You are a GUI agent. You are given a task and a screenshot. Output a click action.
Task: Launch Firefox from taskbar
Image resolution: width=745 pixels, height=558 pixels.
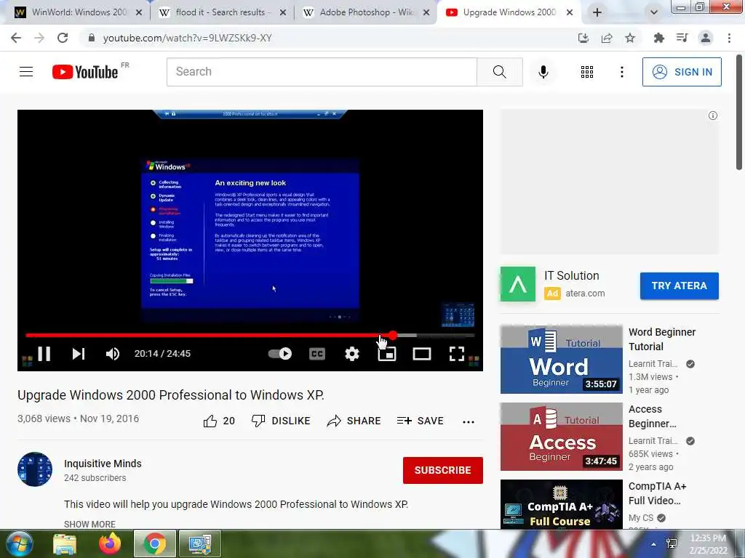pyautogui.click(x=110, y=543)
